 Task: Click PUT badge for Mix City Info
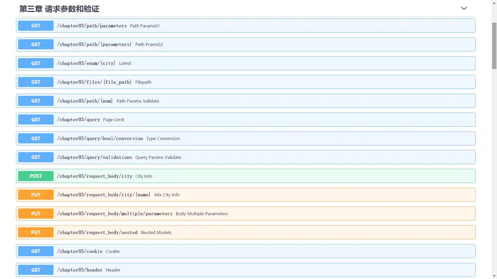[x=36, y=195]
